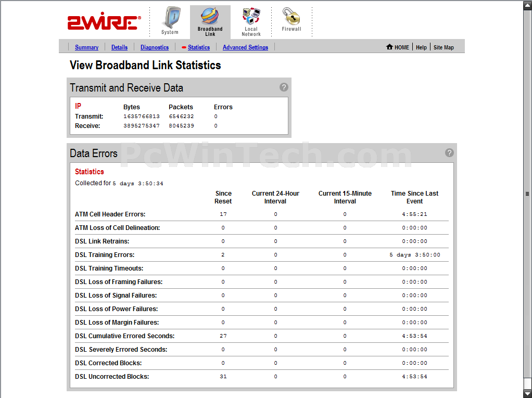Click the Broadband Link globe icon
Image resolution: width=532 pixels, height=398 pixels.
coord(210,17)
